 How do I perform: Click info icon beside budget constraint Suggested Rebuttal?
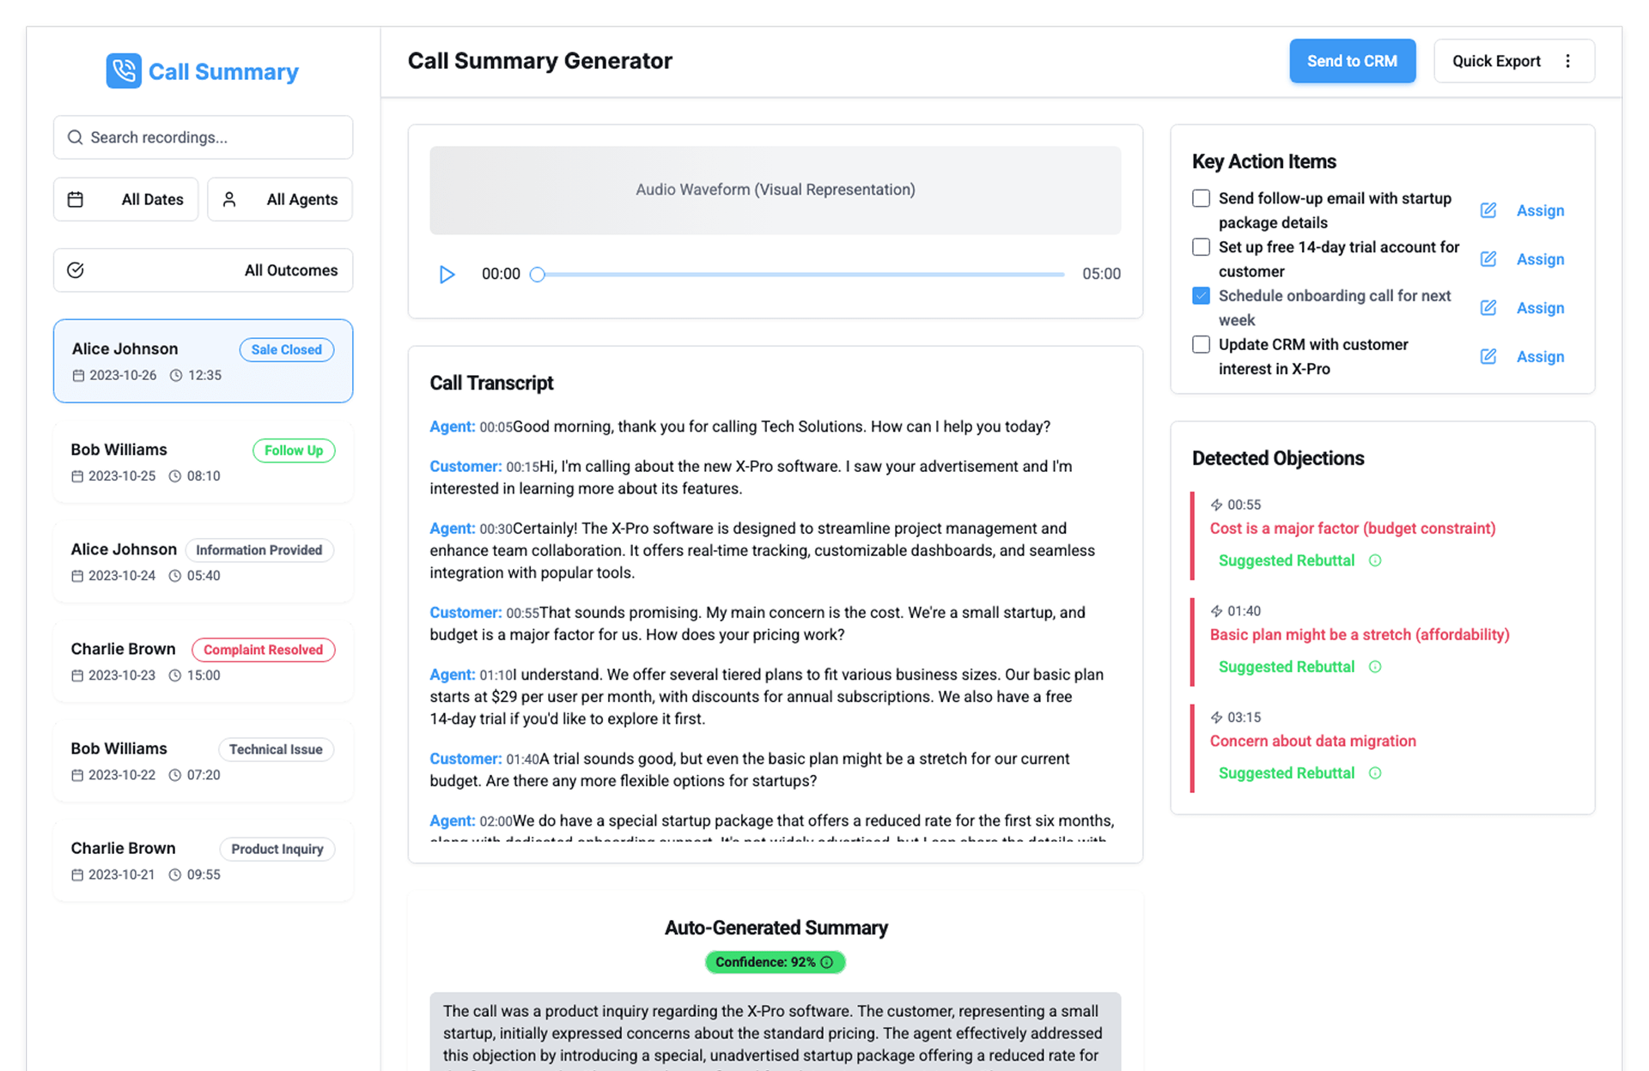click(x=1375, y=560)
